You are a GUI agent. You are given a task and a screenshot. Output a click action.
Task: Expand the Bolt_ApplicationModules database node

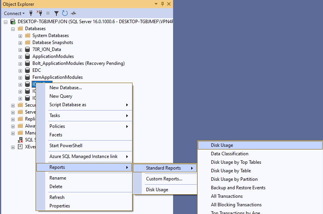pyautogui.click(x=20, y=64)
